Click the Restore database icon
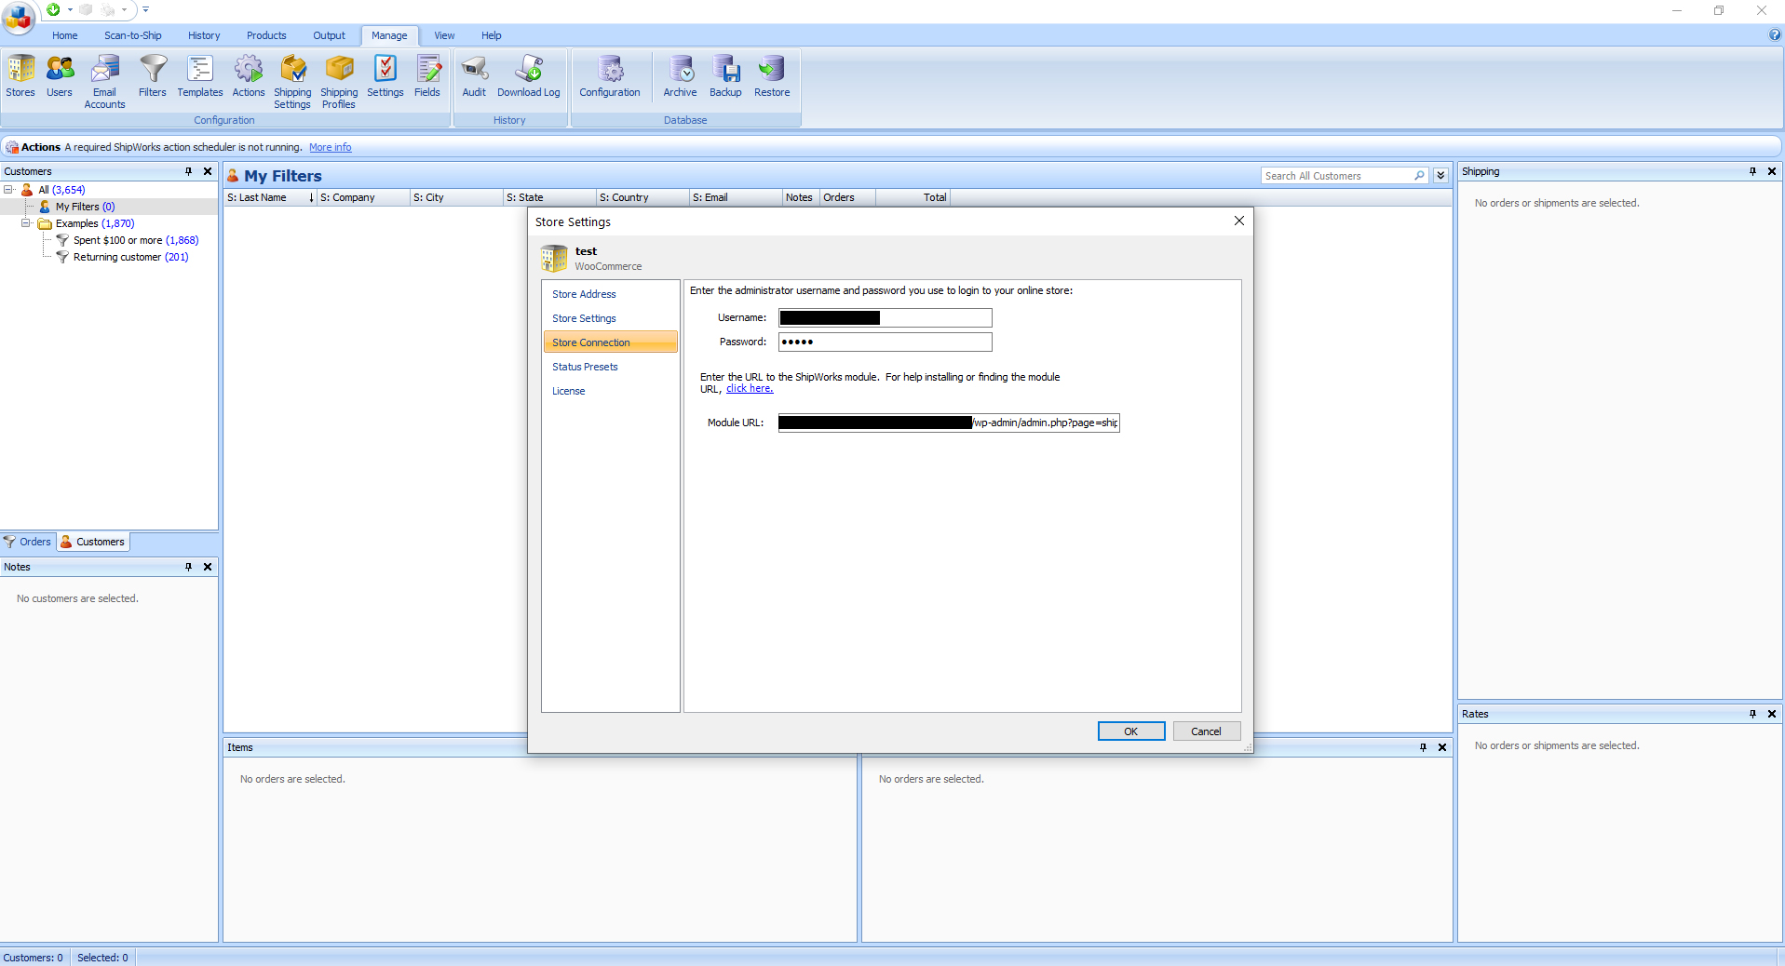The width and height of the screenshot is (1785, 966). [x=772, y=76]
